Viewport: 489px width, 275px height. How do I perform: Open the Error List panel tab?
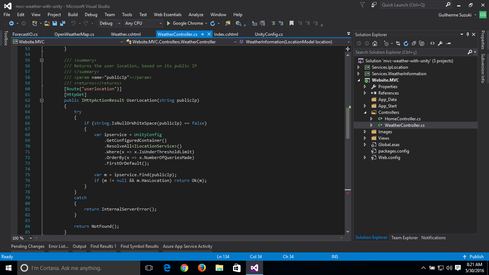[x=58, y=246]
